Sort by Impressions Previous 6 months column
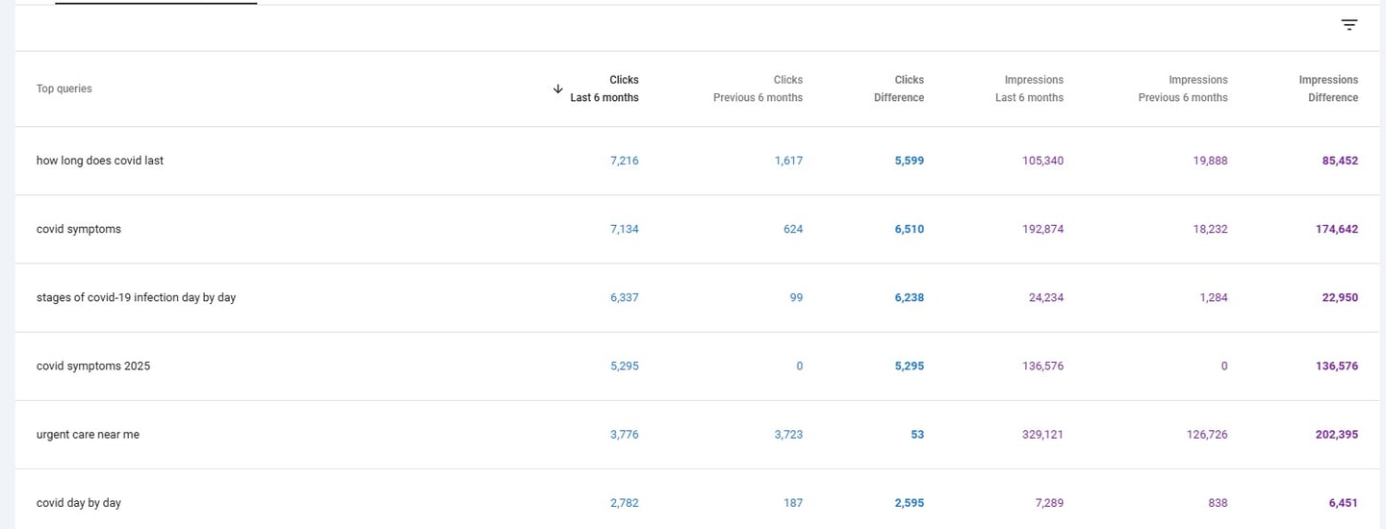 point(1183,88)
